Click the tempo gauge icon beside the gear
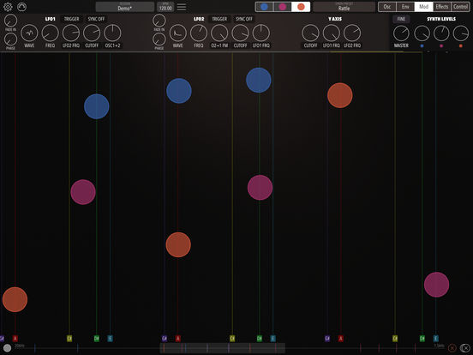This screenshot has height=355, width=473. (21, 7)
